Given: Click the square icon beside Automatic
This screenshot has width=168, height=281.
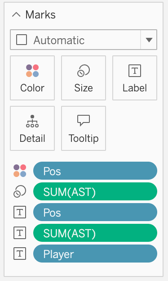Looking at the screenshot, I should click(22, 40).
